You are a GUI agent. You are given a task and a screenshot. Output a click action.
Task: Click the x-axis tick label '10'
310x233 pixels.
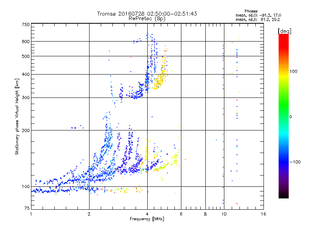coord(224,214)
